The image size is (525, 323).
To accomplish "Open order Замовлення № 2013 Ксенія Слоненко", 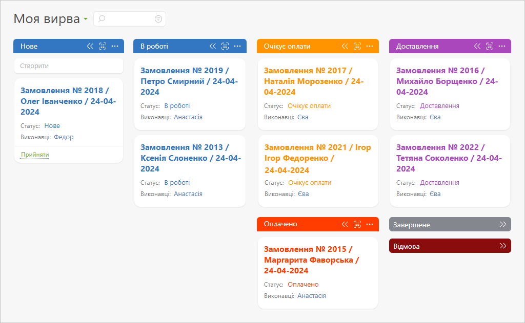I will 191,158.
